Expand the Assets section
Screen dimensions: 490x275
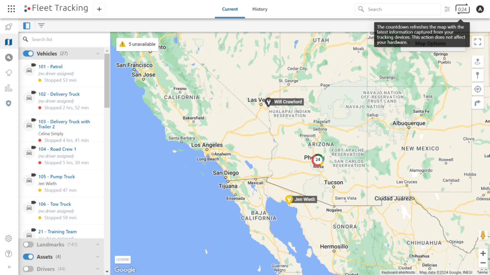point(98,257)
